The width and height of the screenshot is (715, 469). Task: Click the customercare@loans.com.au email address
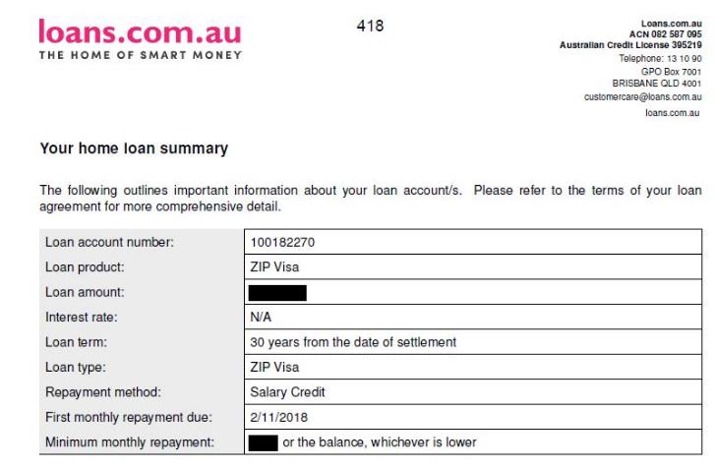click(x=642, y=96)
